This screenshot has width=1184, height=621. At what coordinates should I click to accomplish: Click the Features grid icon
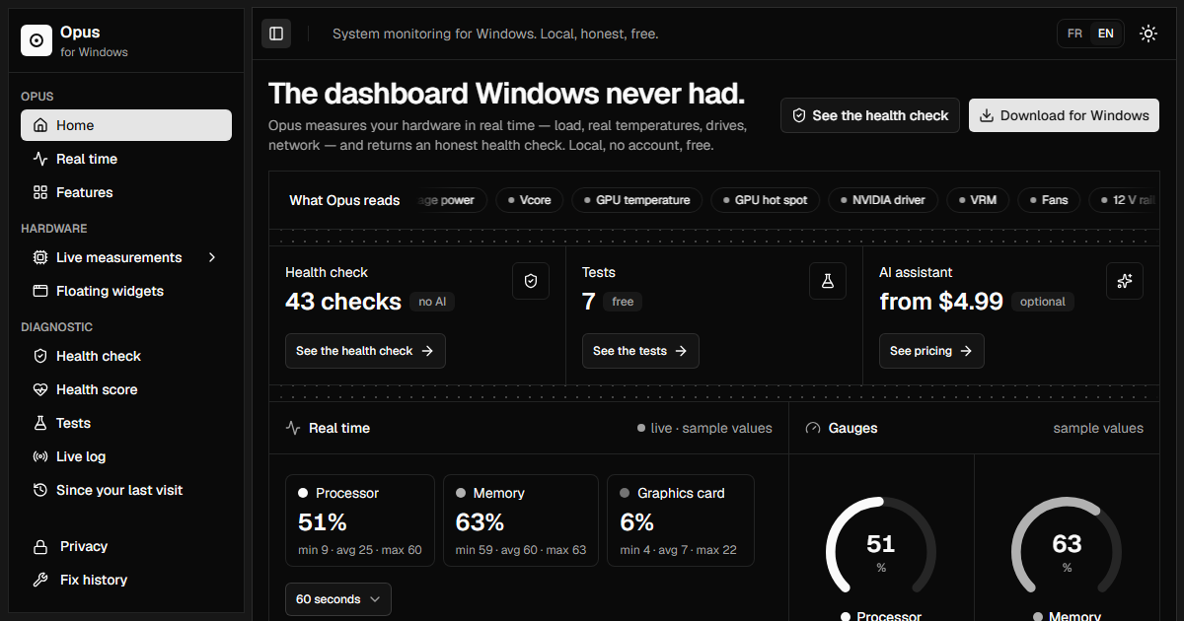click(40, 192)
